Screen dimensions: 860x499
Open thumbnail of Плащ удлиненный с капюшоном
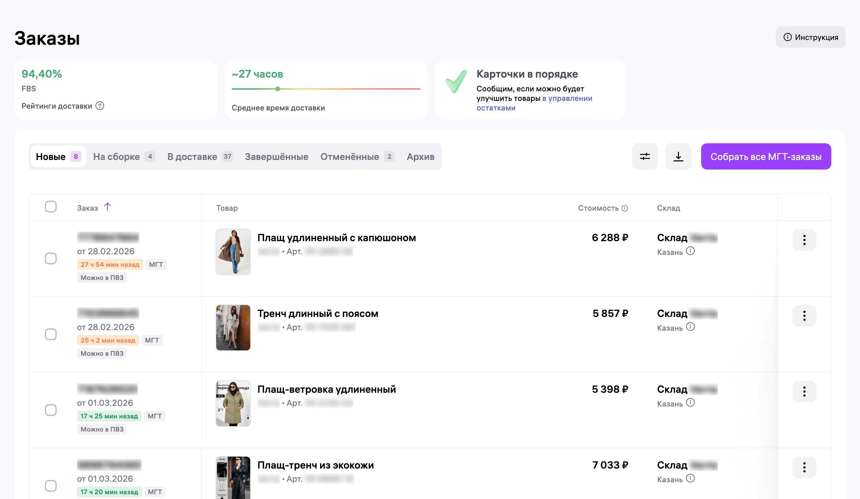[233, 252]
